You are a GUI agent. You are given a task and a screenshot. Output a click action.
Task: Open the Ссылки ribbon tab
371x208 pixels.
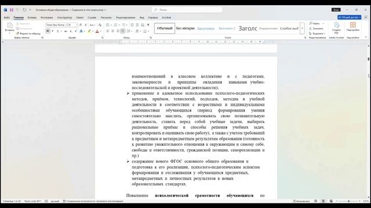(x=92, y=17)
